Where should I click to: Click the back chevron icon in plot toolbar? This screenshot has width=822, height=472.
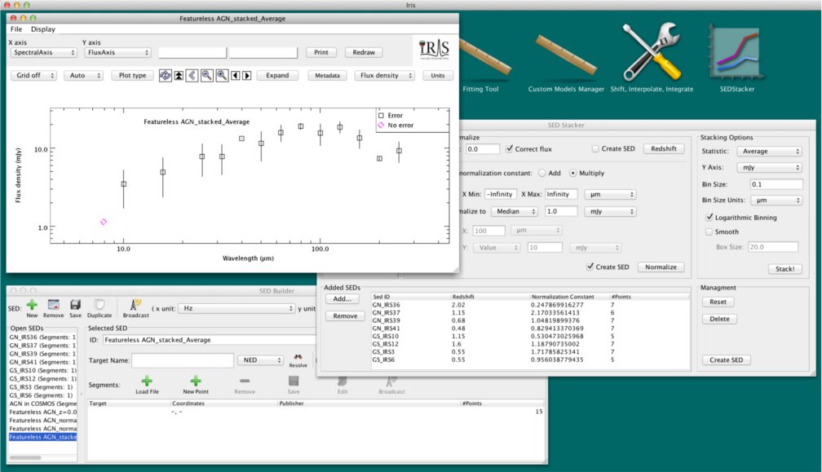pos(192,76)
